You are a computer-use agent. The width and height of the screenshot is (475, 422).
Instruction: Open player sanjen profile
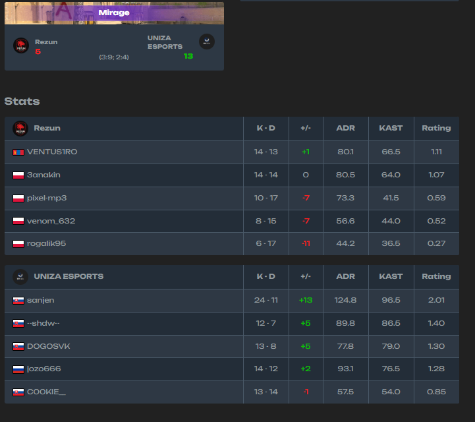coord(41,300)
